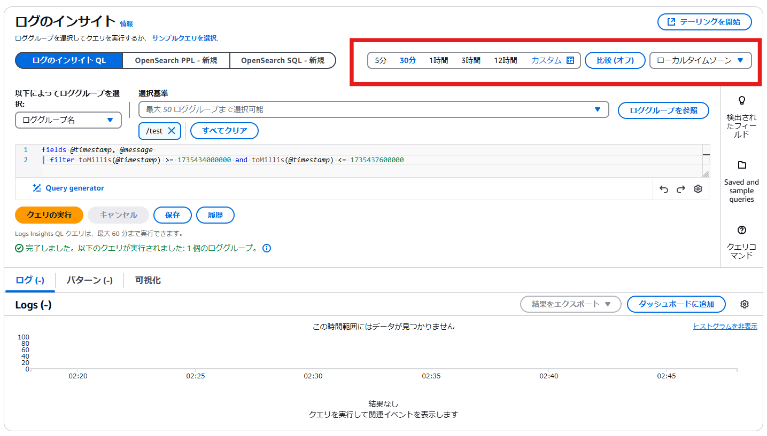Image resolution: width=767 pixels, height=436 pixels.
Task: Open the 可視化 tab
Action: pyautogui.click(x=148, y=280)
